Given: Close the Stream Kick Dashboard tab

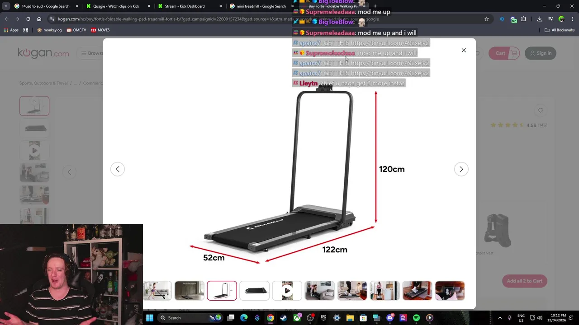Looking at the screenshot, I should (x=221, y=6).
